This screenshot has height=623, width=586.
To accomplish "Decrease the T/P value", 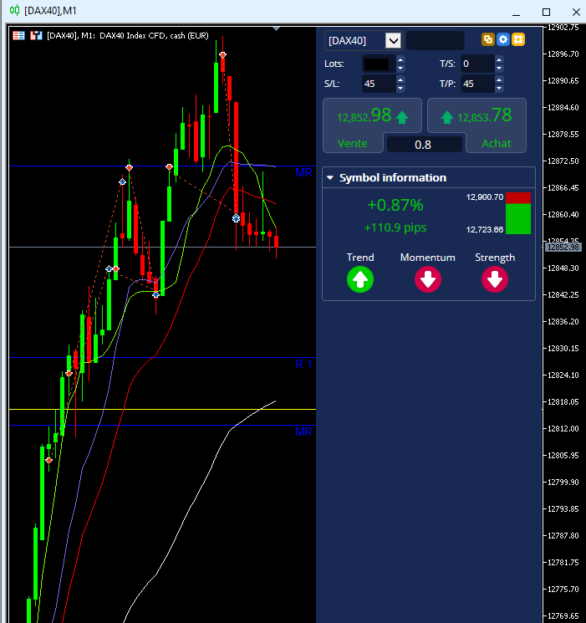I will (499, 89).
